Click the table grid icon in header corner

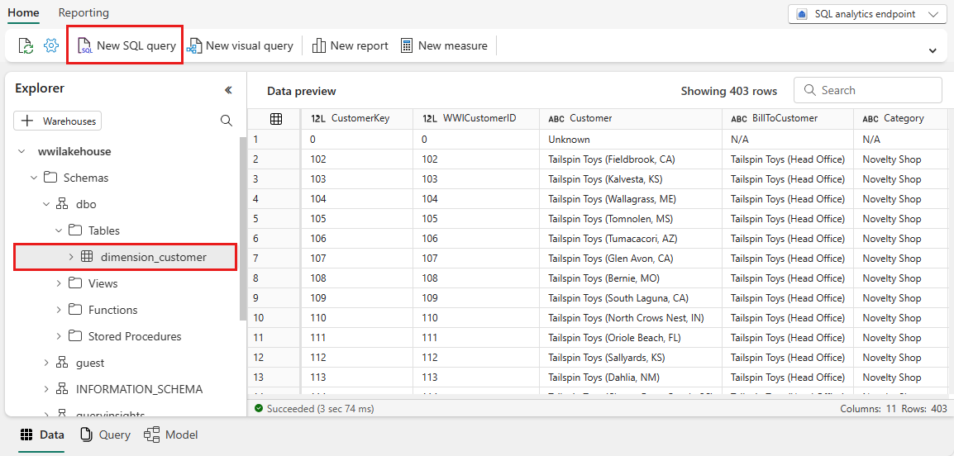point(276,119)
